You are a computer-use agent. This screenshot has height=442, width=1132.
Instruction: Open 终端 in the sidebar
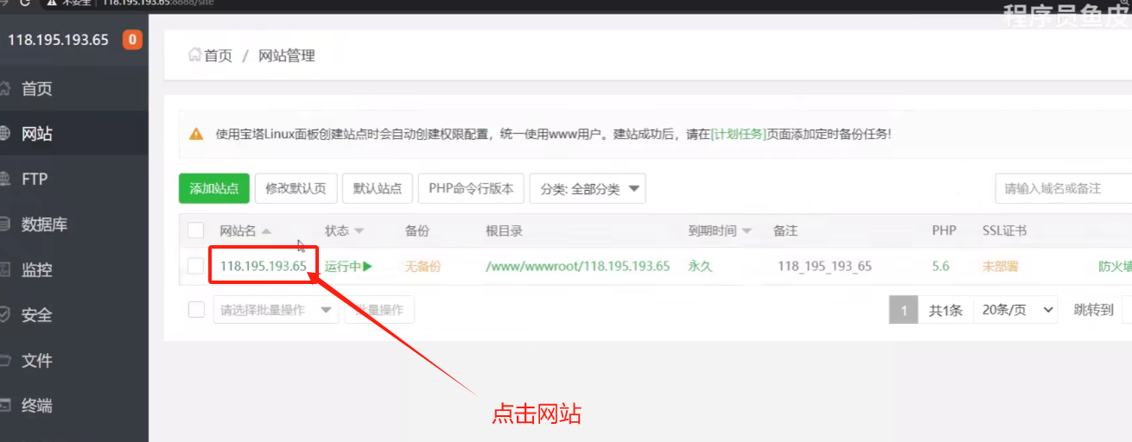36,406
